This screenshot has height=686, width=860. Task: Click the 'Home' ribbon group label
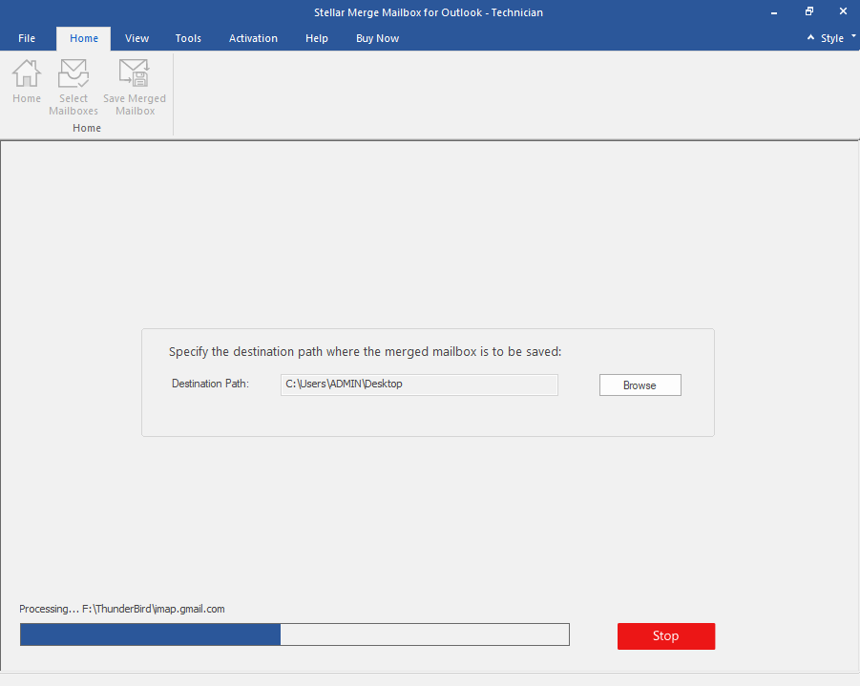pyautogui.click(x=87, y=128)
